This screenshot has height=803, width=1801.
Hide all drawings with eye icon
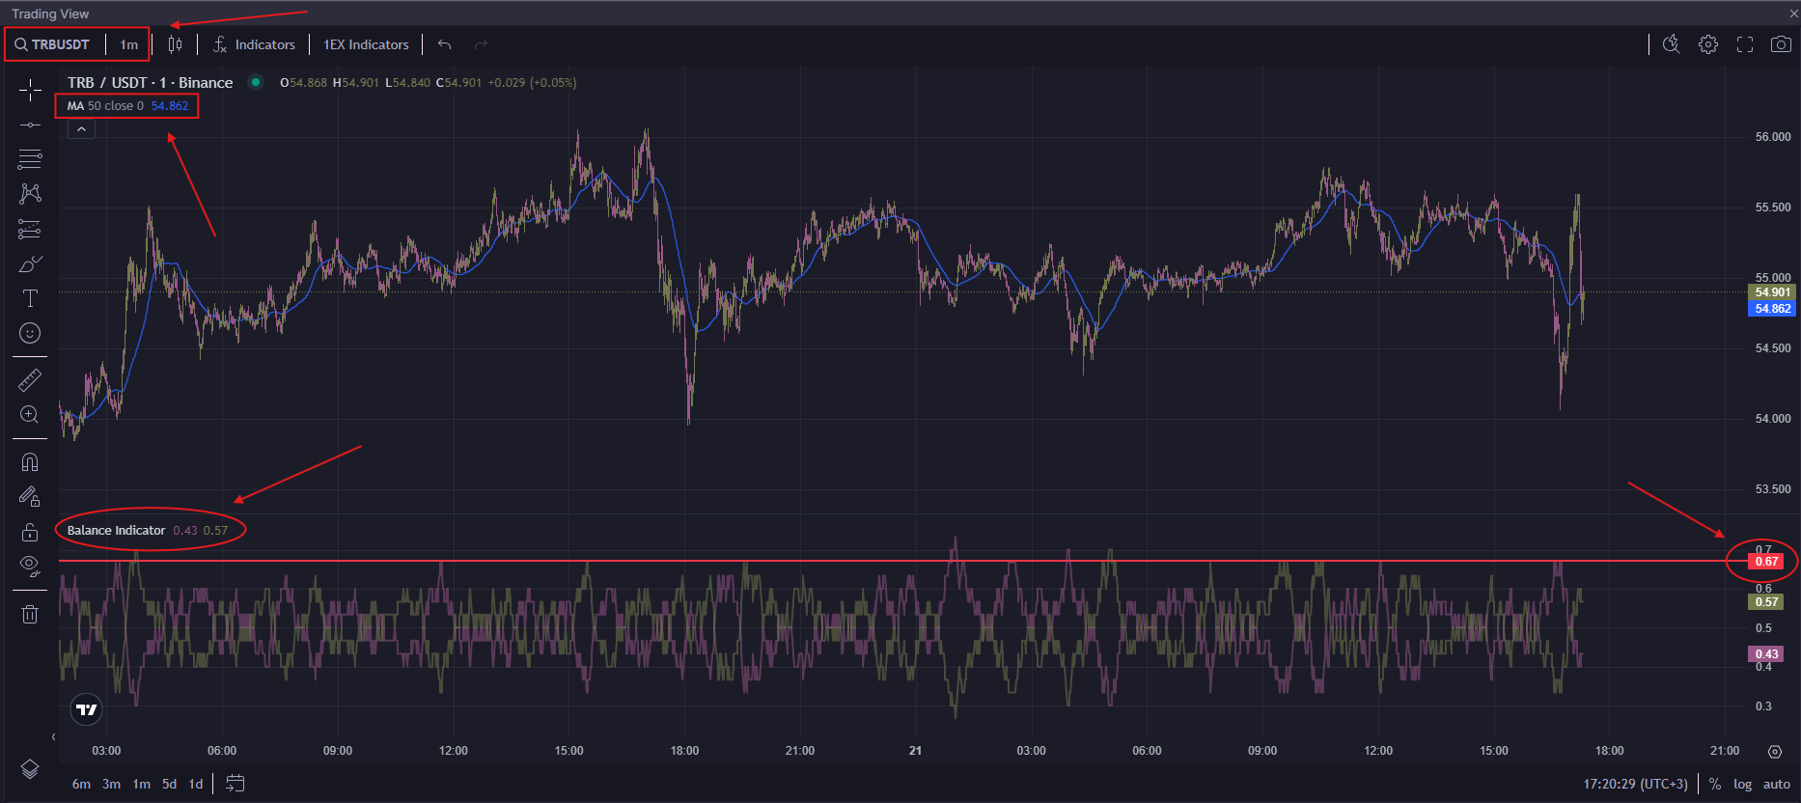[30, 566]
